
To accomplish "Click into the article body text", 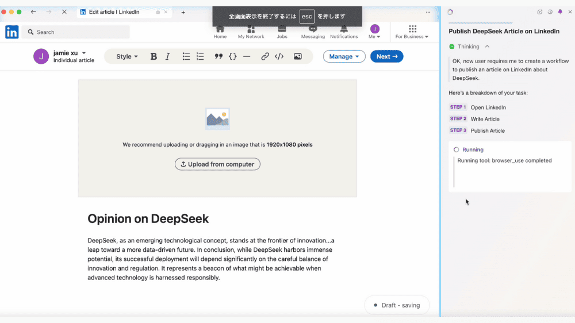I will click(x=211, y=259).
